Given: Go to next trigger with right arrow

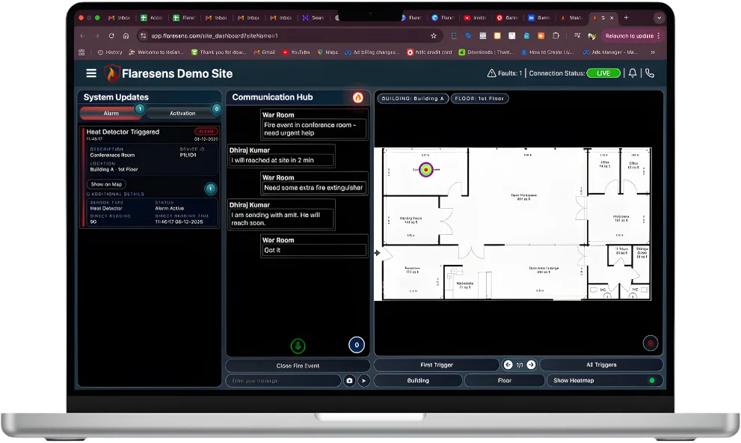Looking at the screenshot, I should [531, 365].
